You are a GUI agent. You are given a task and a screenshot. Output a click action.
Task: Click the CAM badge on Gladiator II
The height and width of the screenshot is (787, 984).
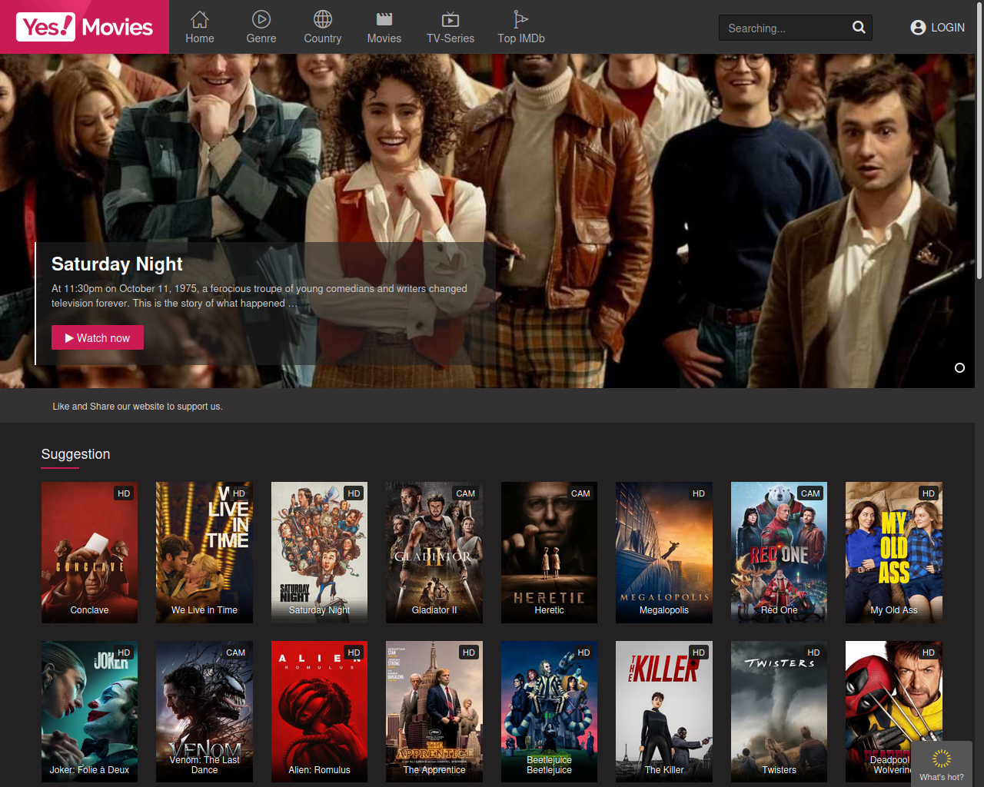click(x=466, y=493)
